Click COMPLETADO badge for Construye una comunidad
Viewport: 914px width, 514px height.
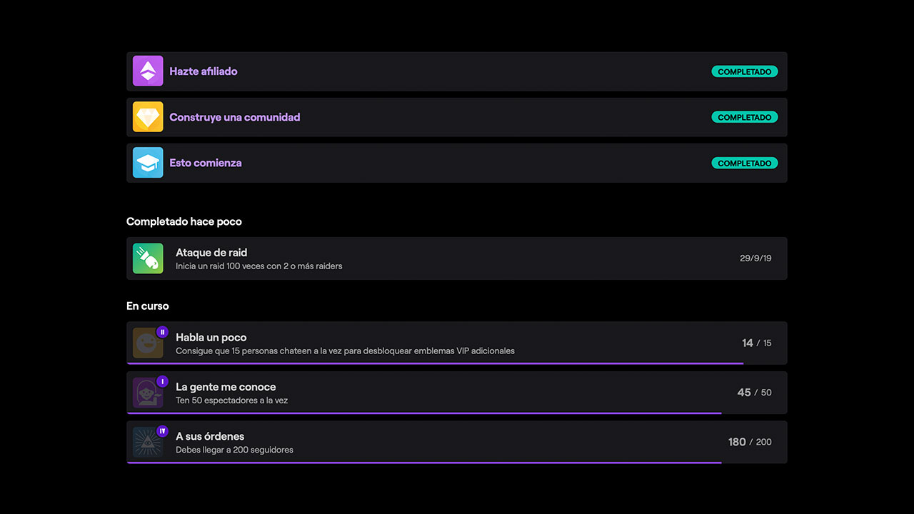(745, 117)
